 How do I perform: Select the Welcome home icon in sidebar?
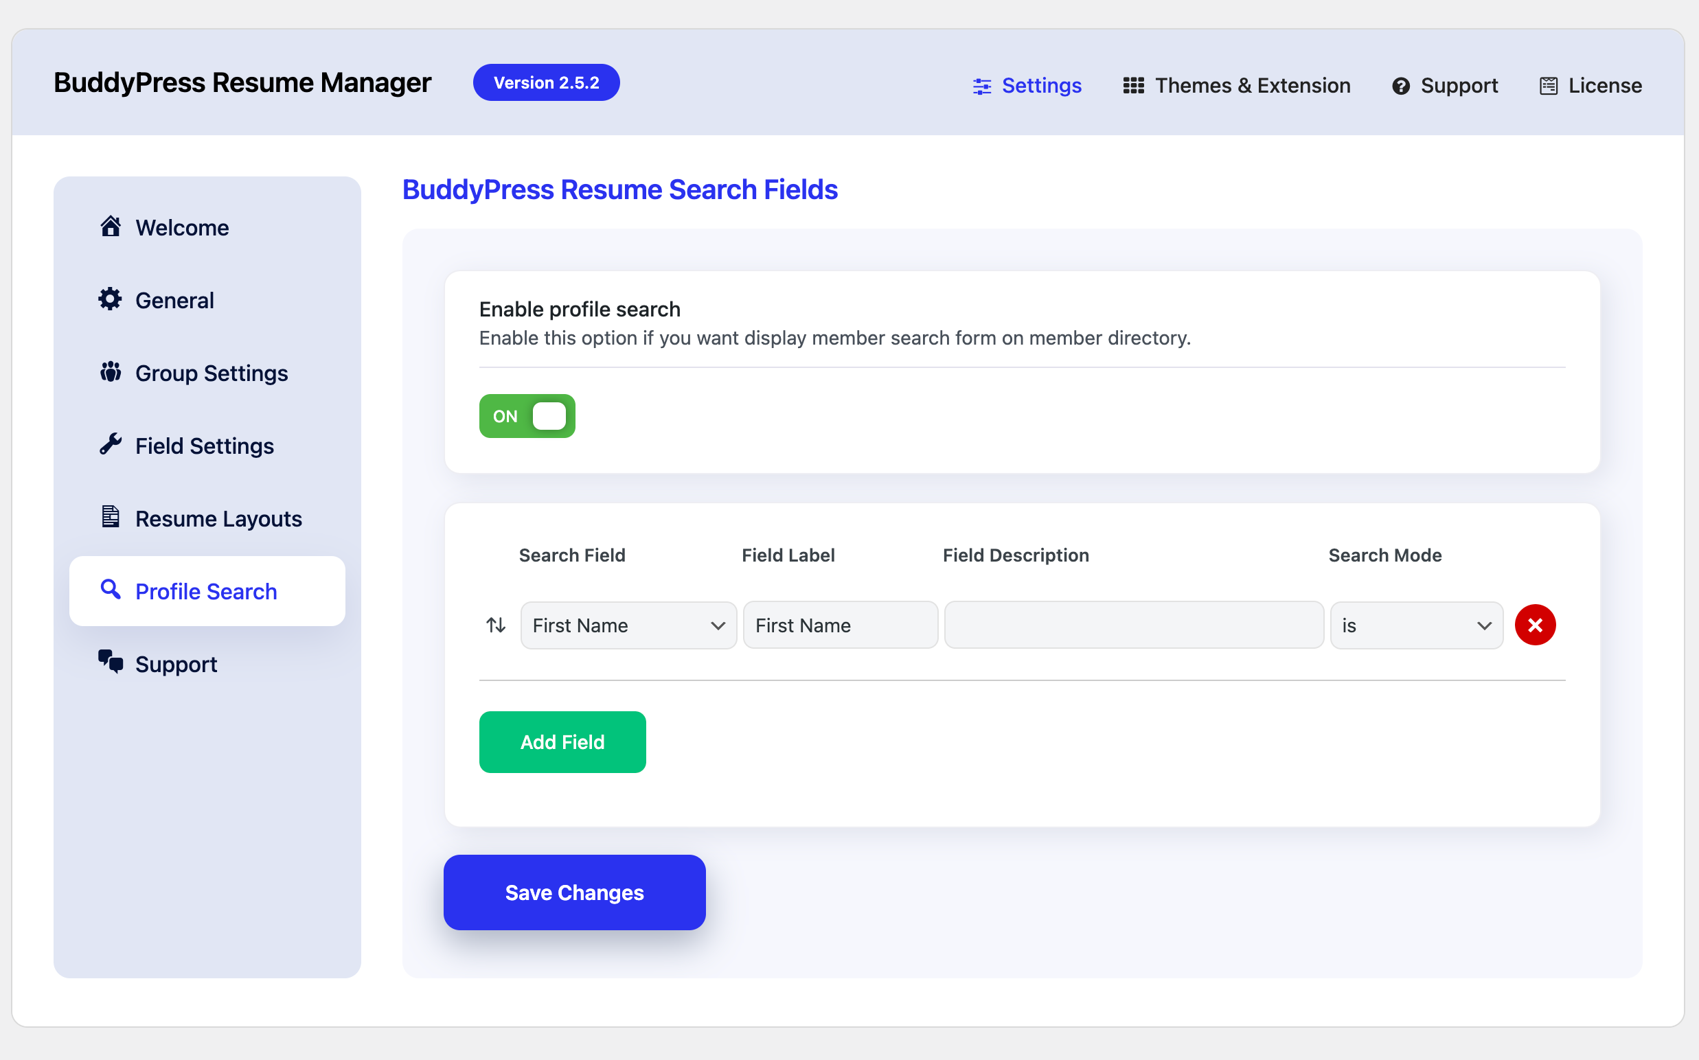[111, 227]
